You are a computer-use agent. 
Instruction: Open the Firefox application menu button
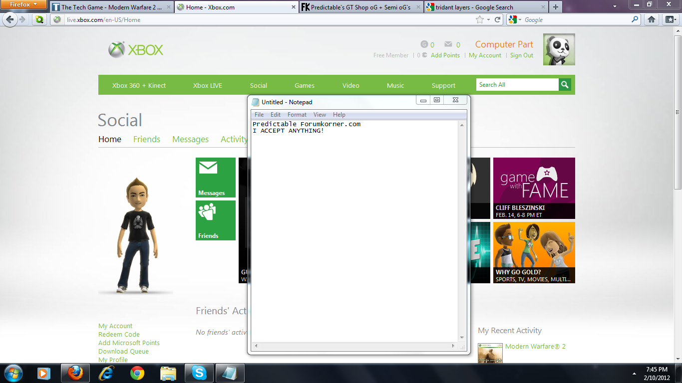tap(23, 4)
